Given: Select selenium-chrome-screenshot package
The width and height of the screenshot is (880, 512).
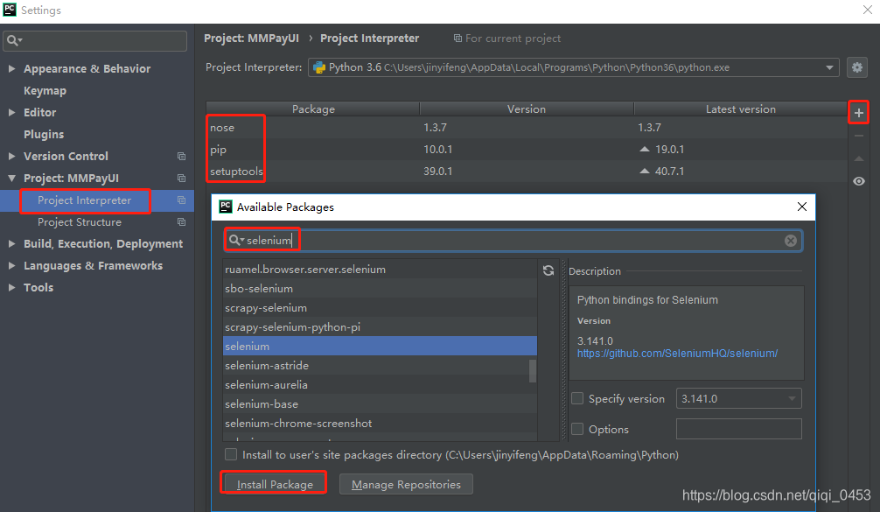Looking at the screenshot, I should (380, 423).
